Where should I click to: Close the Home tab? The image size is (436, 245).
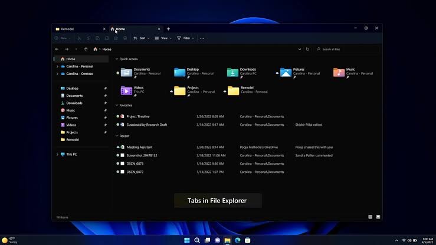pyautogui.click(x=159, y=29)
